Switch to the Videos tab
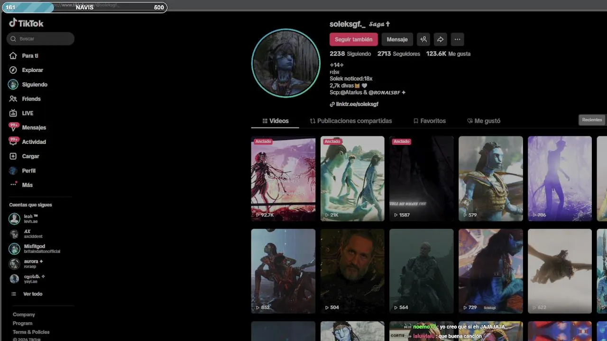 275,121
